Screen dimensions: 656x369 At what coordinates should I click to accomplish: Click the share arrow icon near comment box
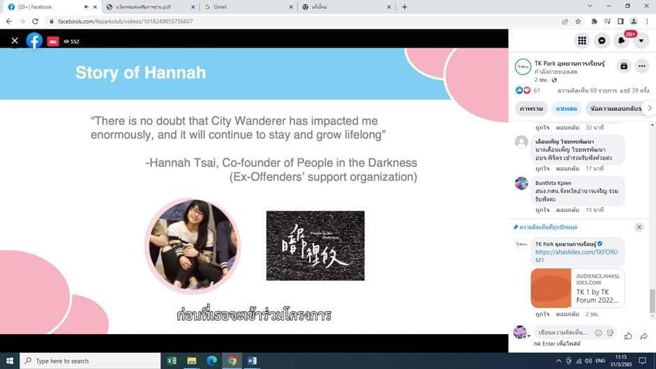coord(644,336)
